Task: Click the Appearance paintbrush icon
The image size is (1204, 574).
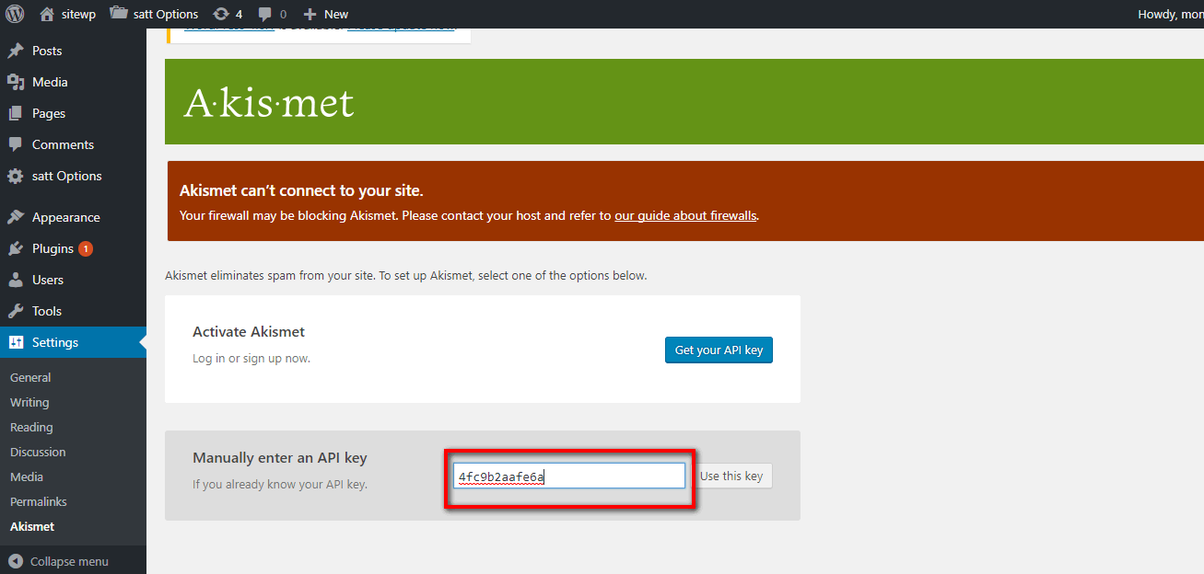Action: (x=16, y=217)
